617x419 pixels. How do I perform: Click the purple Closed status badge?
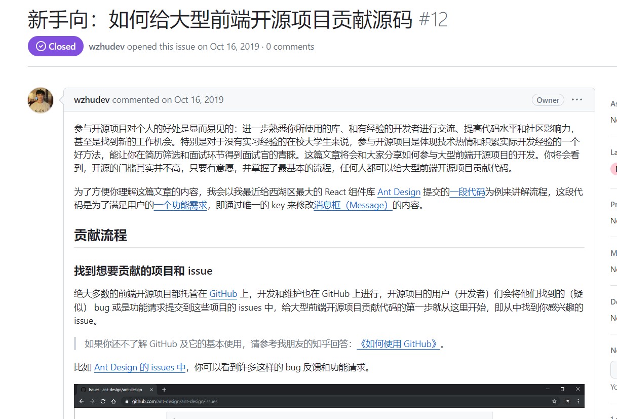point(56,46)
